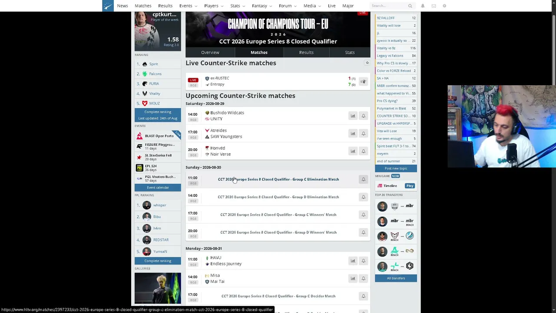556x313 pixels.
Task: Click the Timeline minigame icon
Action: [380, 186]
